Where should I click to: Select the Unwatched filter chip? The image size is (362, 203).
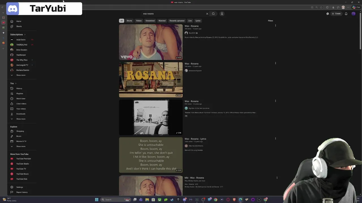click(x=150, y=21)
